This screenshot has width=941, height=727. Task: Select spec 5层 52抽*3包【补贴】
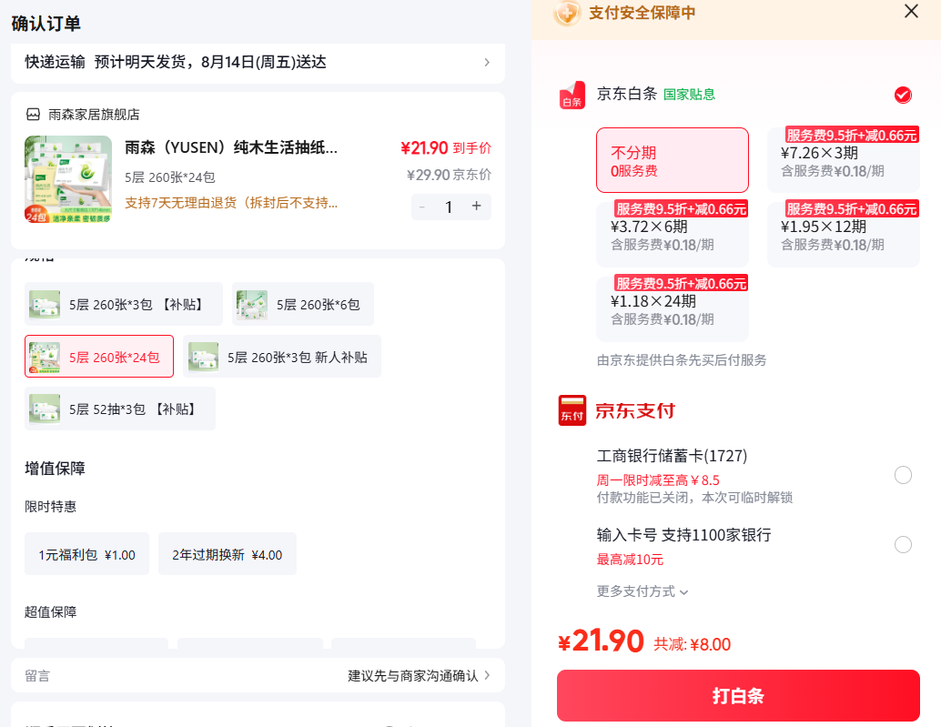pos(120,409)
